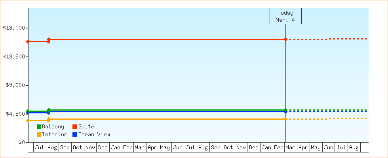Click the orange Interior data point on Today line
Screen dimensions: 388x158
click(285, 119)
